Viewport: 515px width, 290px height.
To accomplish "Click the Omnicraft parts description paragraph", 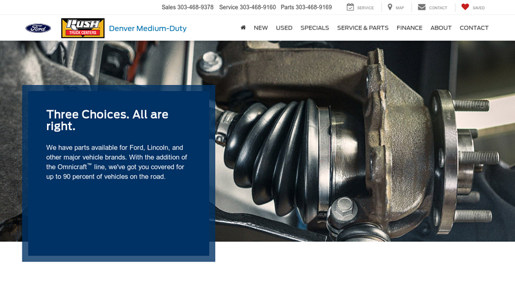I will 117,162.
